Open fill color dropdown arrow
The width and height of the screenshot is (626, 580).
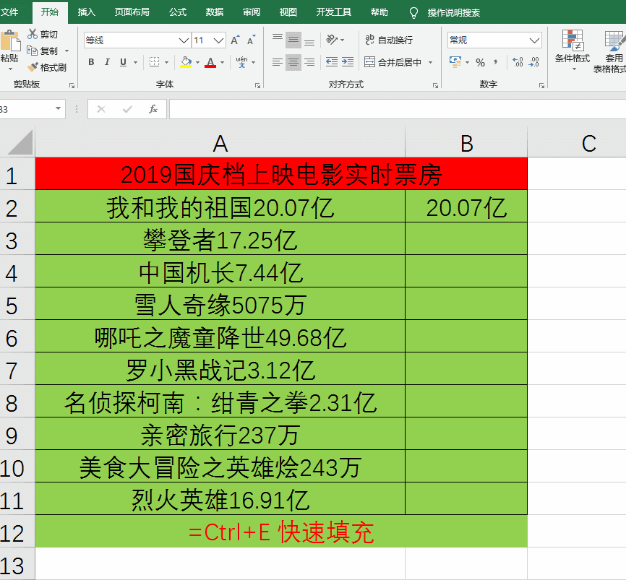tap(197, 63)
